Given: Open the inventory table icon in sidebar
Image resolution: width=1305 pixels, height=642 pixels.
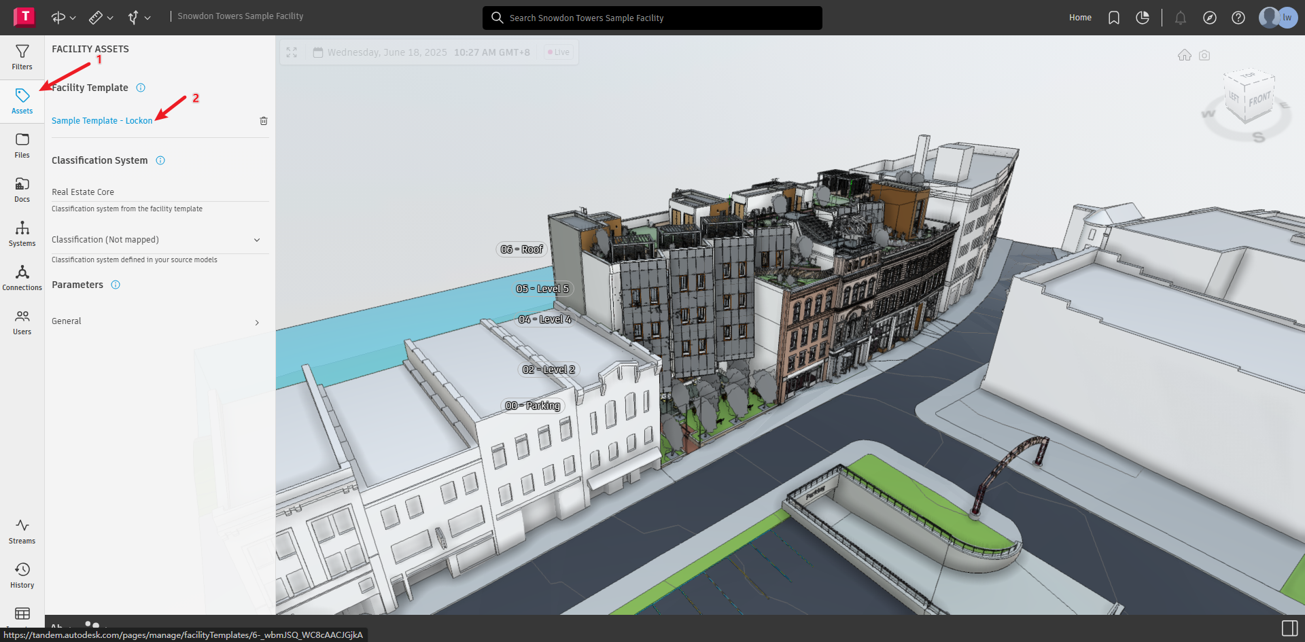Looking at the screenshot, I should point(22,614).
